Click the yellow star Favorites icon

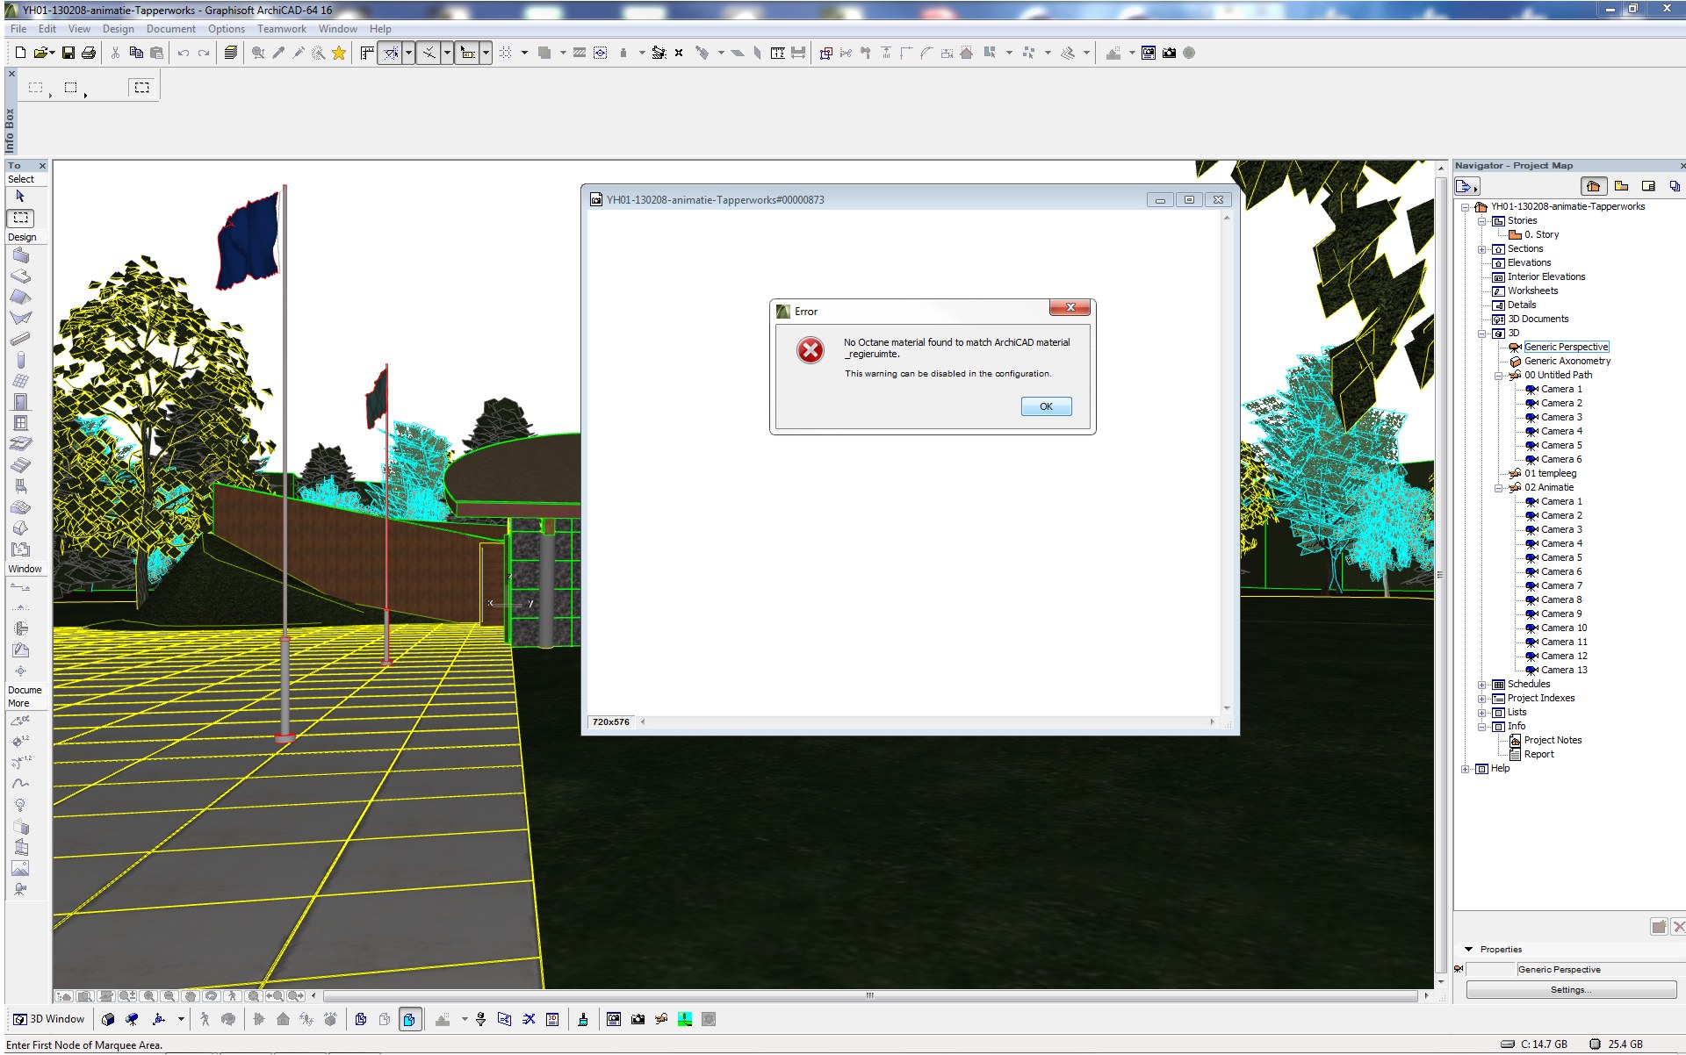[x=339, y=53]
